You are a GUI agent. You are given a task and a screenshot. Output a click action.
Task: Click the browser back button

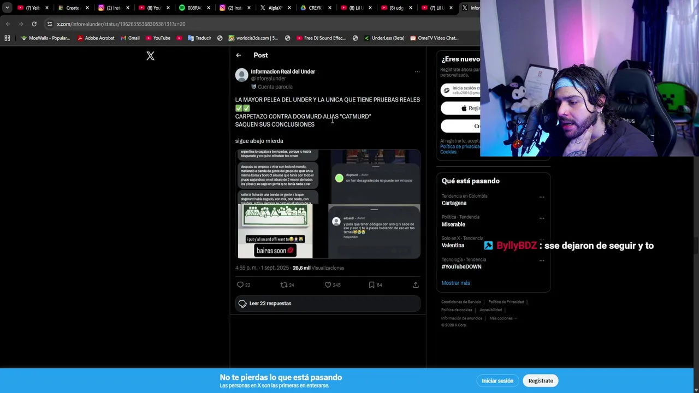pos(8,24)
